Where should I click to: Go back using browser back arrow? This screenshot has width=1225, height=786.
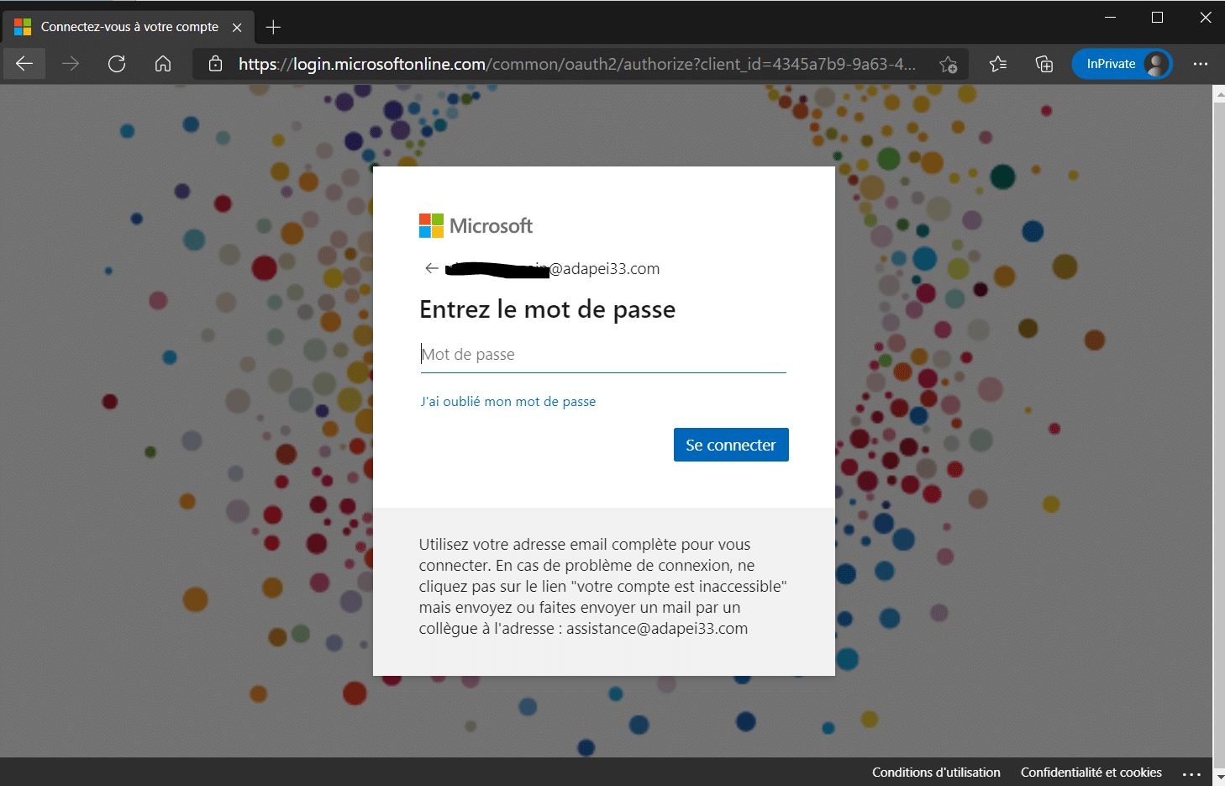point(24,64)
